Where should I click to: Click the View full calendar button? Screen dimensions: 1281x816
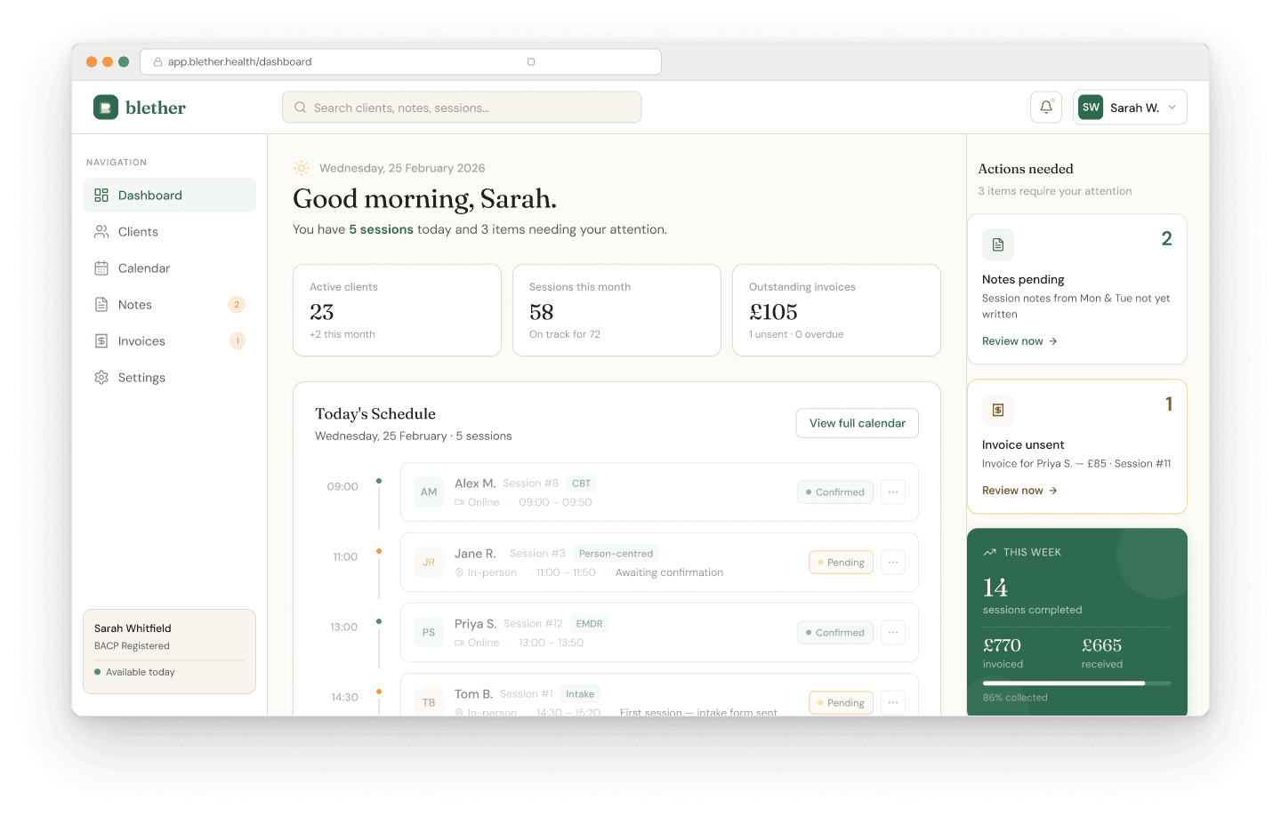tap(856, 423)
